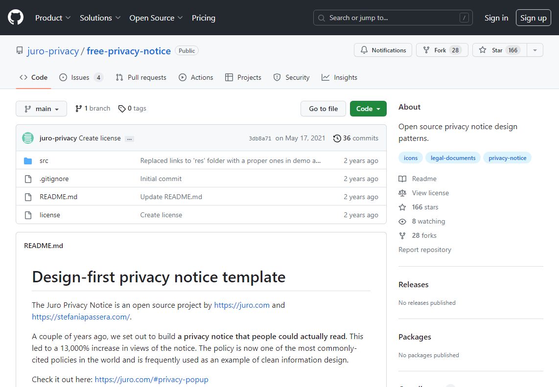The width and height of the screenshot is (559, 387).
Task: Click the Actions play icon
Action: [x=183, y=77]
